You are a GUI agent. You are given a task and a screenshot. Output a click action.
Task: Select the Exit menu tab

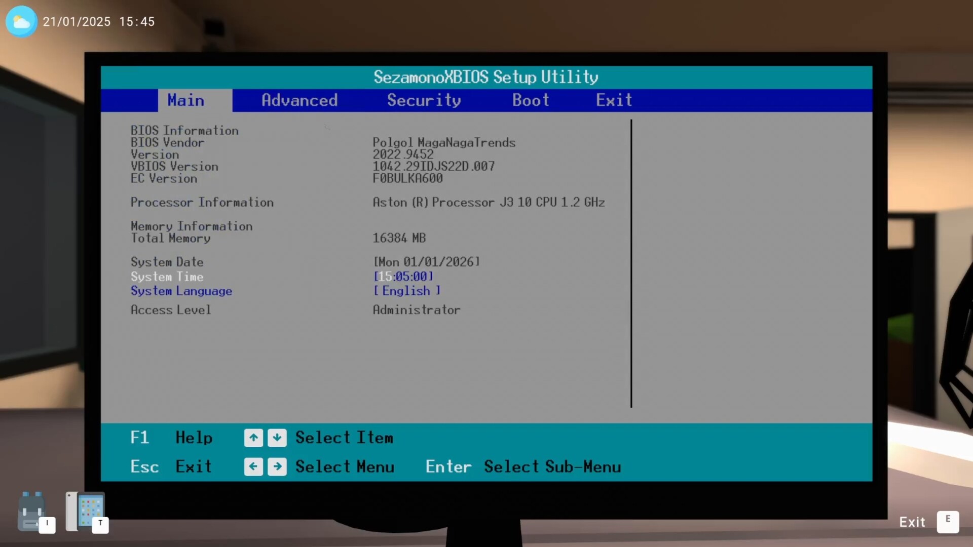click(614, 100)
